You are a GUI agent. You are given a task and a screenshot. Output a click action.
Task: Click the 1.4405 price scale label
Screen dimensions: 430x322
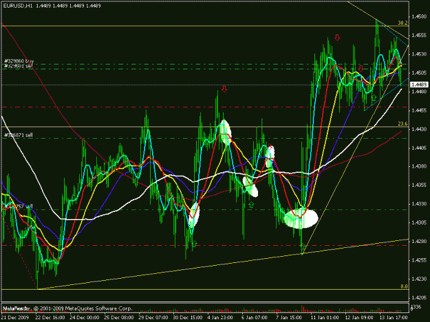[419, 148]
